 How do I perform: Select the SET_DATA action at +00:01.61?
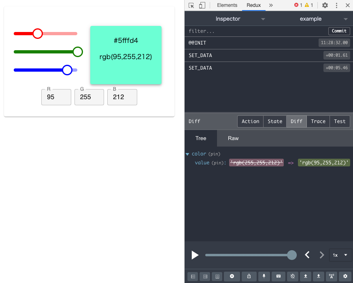click(269, 55)
